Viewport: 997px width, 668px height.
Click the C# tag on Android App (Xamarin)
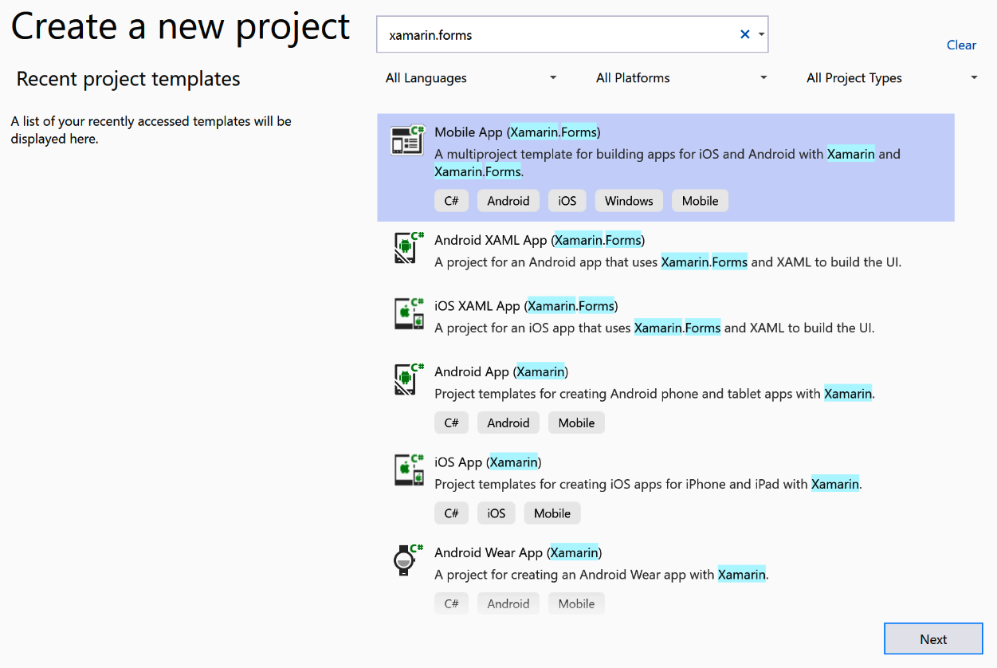tap(451, 422)
